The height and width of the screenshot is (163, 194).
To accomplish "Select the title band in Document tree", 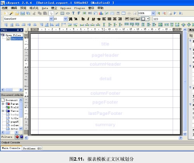I will point(14,118).
